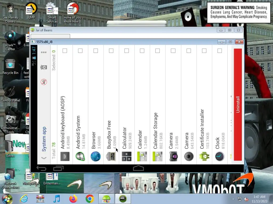Screen dimensions: 273x204
Task: Open the System app dropdown
Action: coord(44,139)
